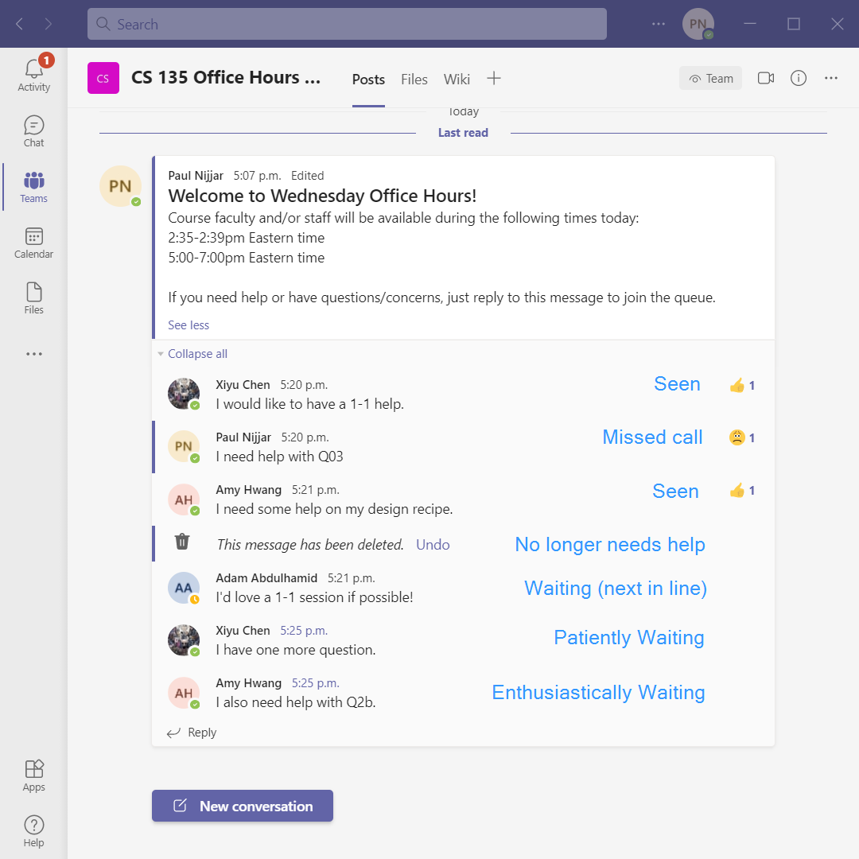Click the New conversation button
Image resolution: width=859 pixels, height=859 pixels.
243,806
